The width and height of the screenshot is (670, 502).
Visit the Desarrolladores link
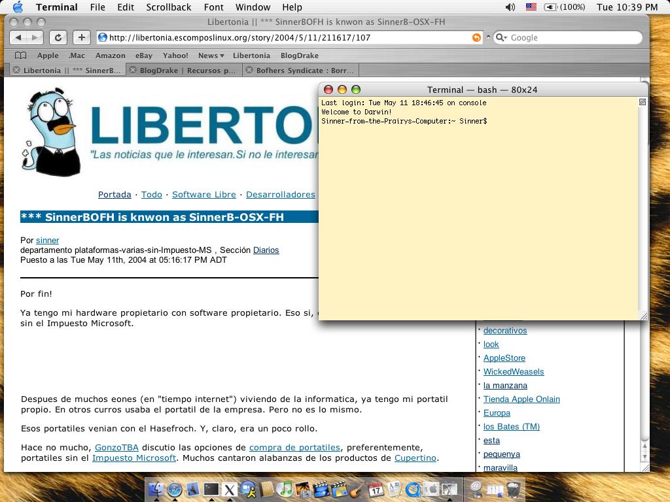coord(280,195)
